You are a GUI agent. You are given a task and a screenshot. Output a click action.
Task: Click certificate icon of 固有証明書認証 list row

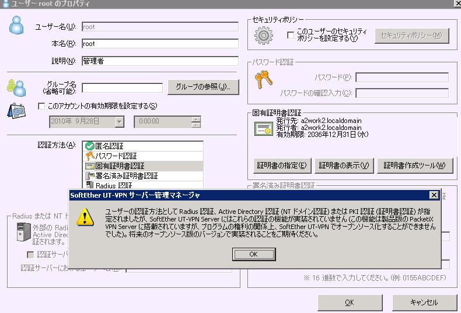90,166
